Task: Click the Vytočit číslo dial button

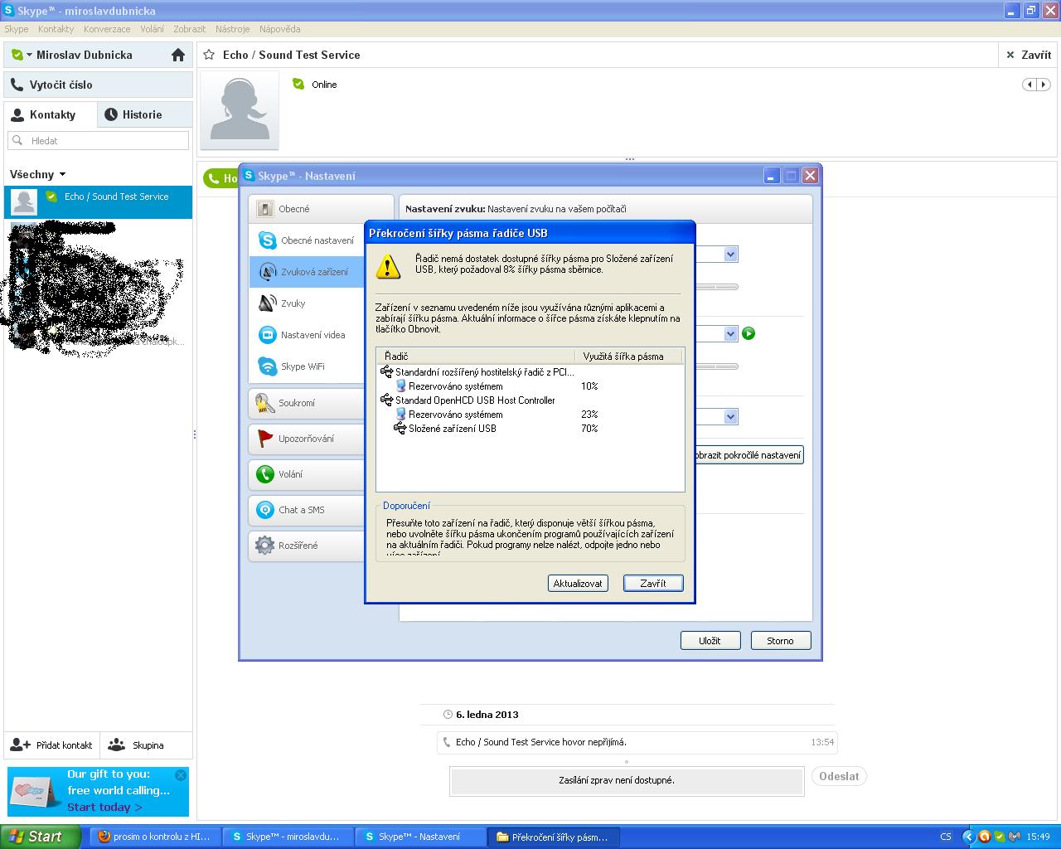Action: click(x=98, y=85)
